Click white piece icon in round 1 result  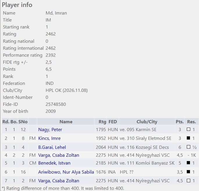pos(189,129)
